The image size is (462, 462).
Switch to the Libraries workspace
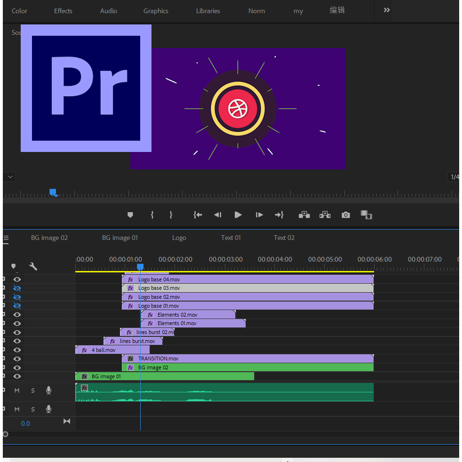[208, 11]
